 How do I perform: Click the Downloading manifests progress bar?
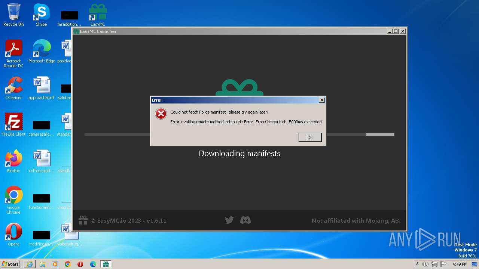click(239, 134)
